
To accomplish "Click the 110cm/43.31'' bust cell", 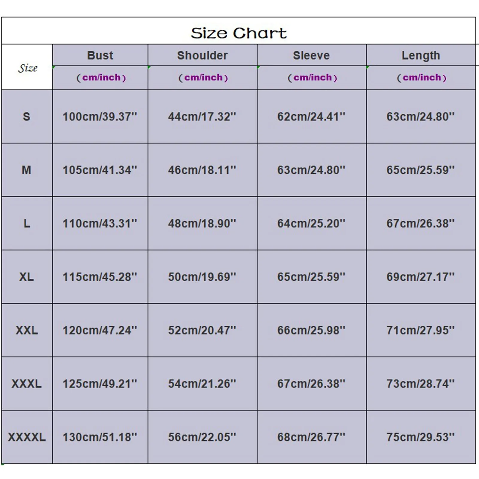I will tap(100, 223).
